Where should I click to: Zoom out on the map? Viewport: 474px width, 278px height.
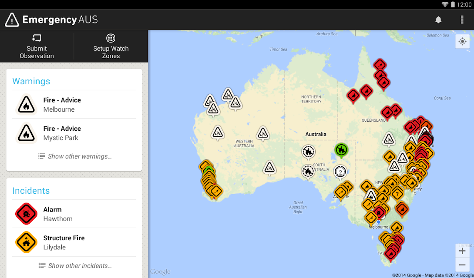pyautogui.click(x=462, y=265)
